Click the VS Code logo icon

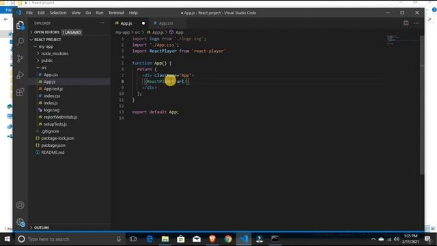[x=18, y=13]
